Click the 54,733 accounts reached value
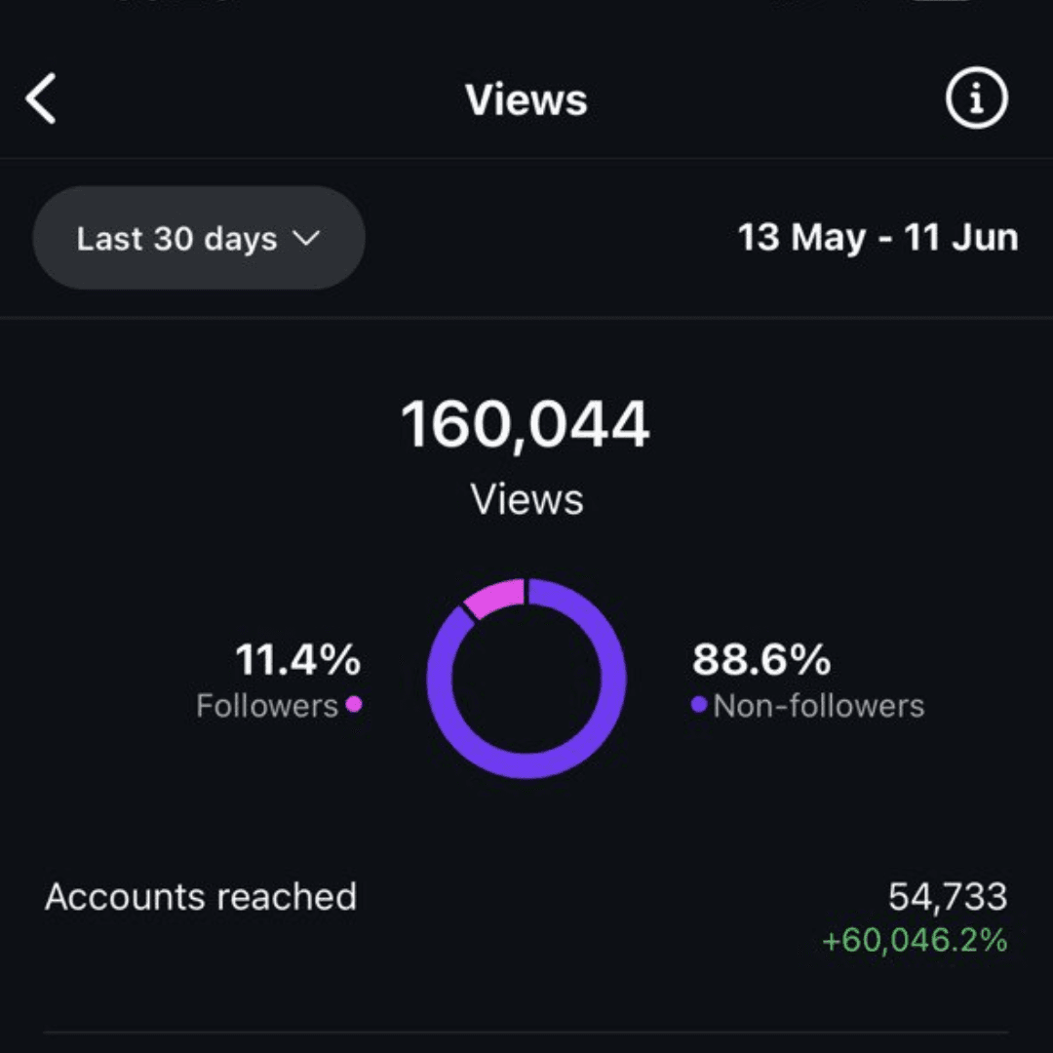The height and width of the screenshot is (1053, 1053). [x=948, y=897]
